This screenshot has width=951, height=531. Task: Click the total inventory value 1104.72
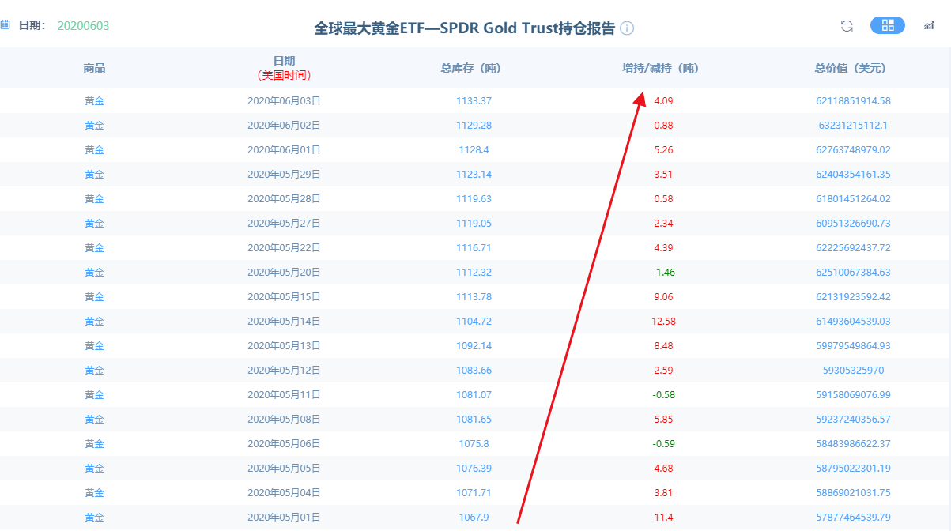point(474,322)
